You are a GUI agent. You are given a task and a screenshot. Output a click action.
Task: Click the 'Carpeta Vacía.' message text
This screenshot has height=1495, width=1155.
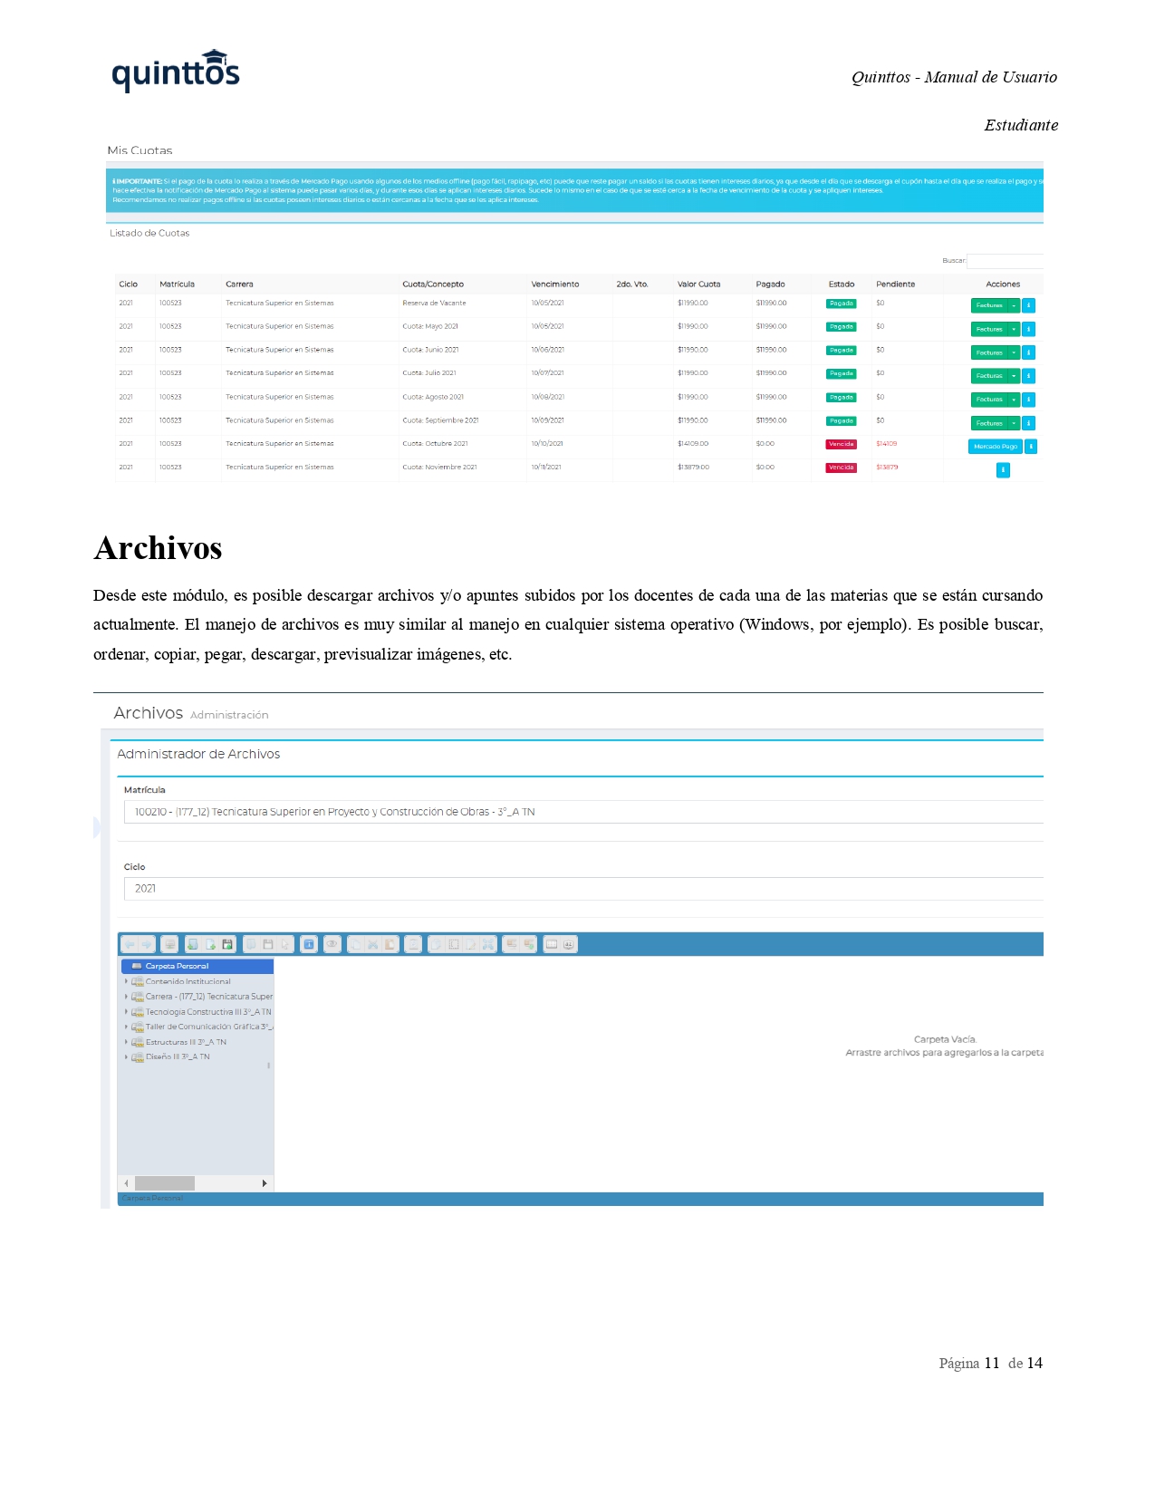946,1039
